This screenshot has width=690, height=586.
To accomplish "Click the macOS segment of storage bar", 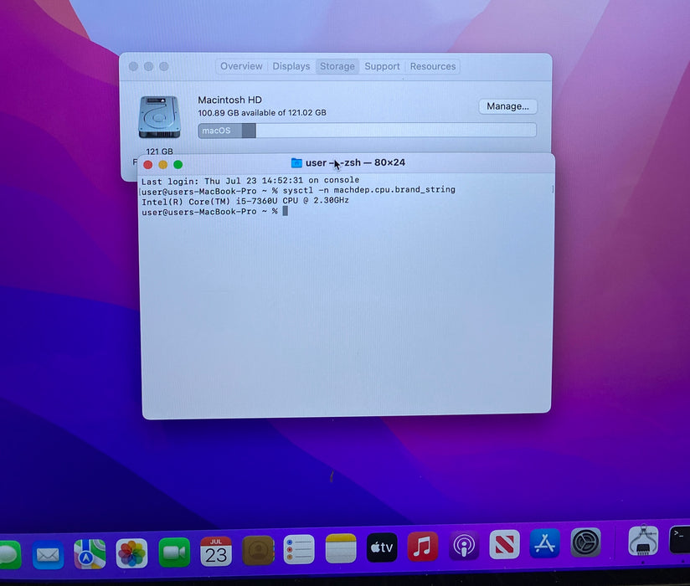I will click(x=220, y=131).
